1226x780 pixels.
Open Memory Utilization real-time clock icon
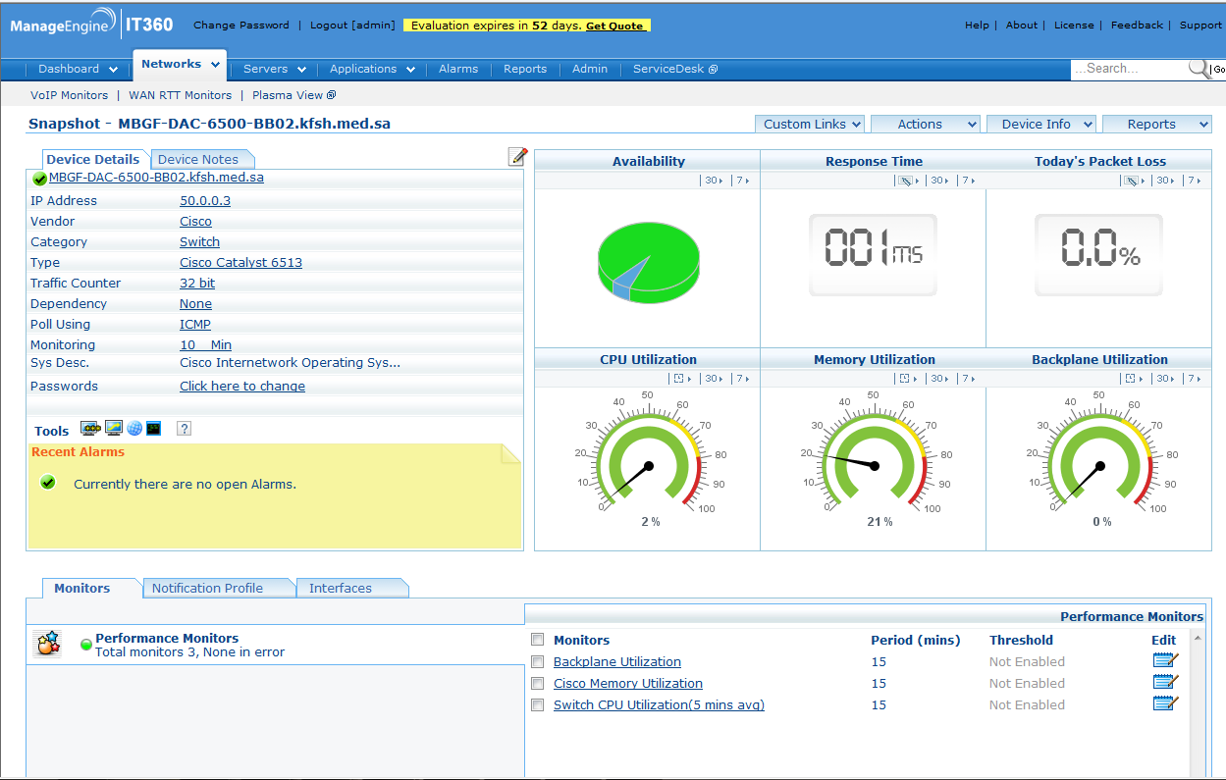point(904,379)
